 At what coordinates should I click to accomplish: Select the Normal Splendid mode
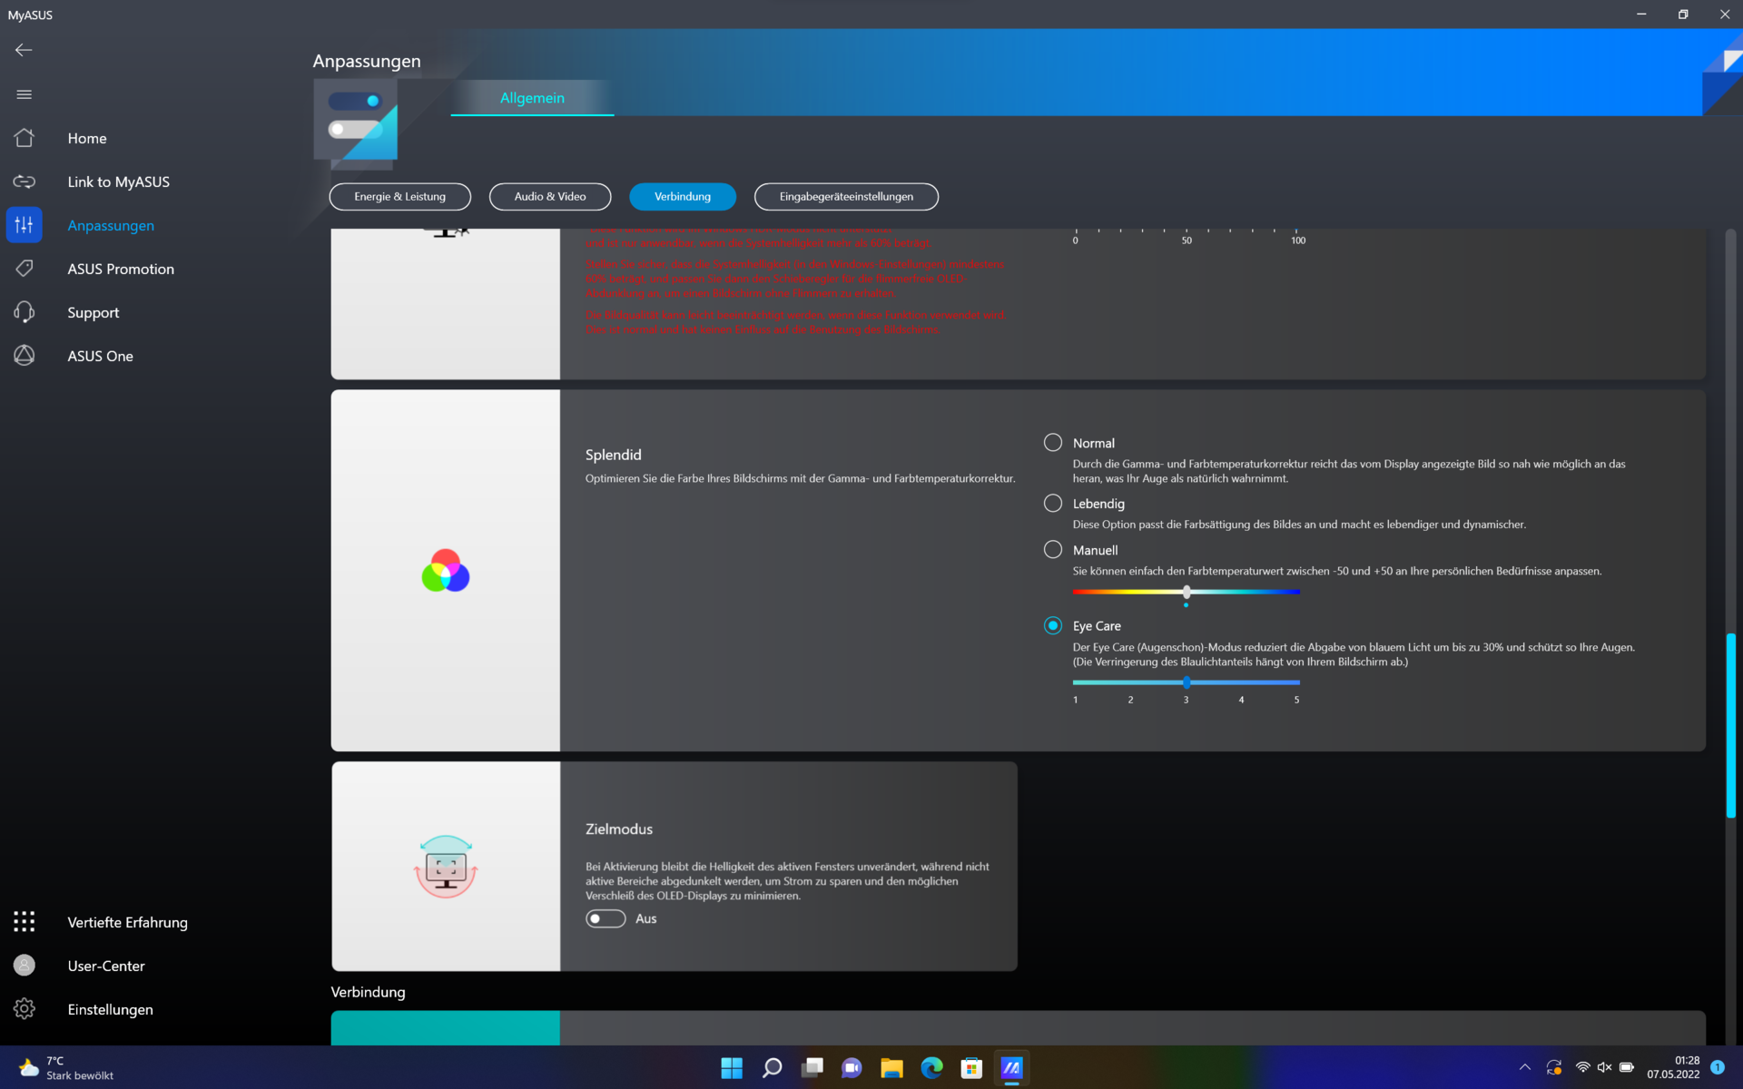point(1053,443)
